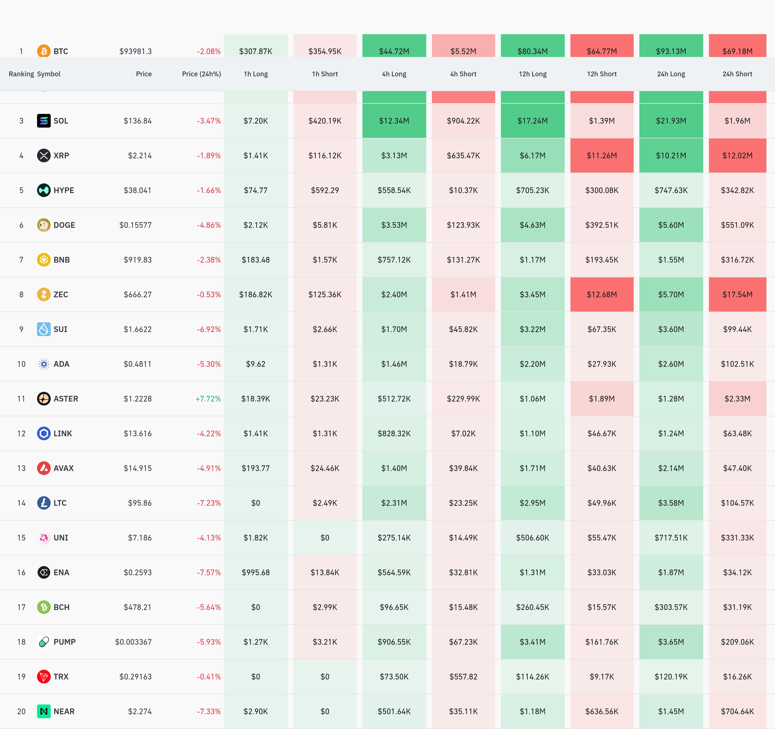Click the TRX coin icon
Viewport: 775px width, 729px height.
44,676
